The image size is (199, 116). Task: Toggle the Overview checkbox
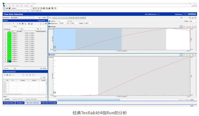pyautogui.click(x=49, y=27)
